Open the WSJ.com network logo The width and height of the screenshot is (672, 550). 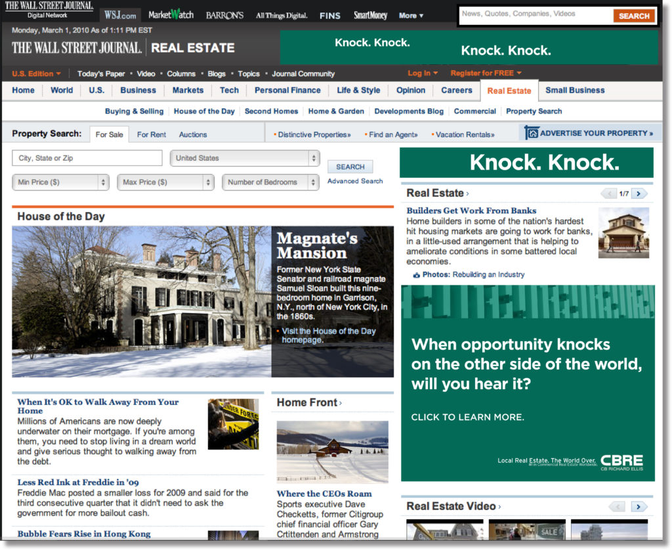tap(120, 16)
